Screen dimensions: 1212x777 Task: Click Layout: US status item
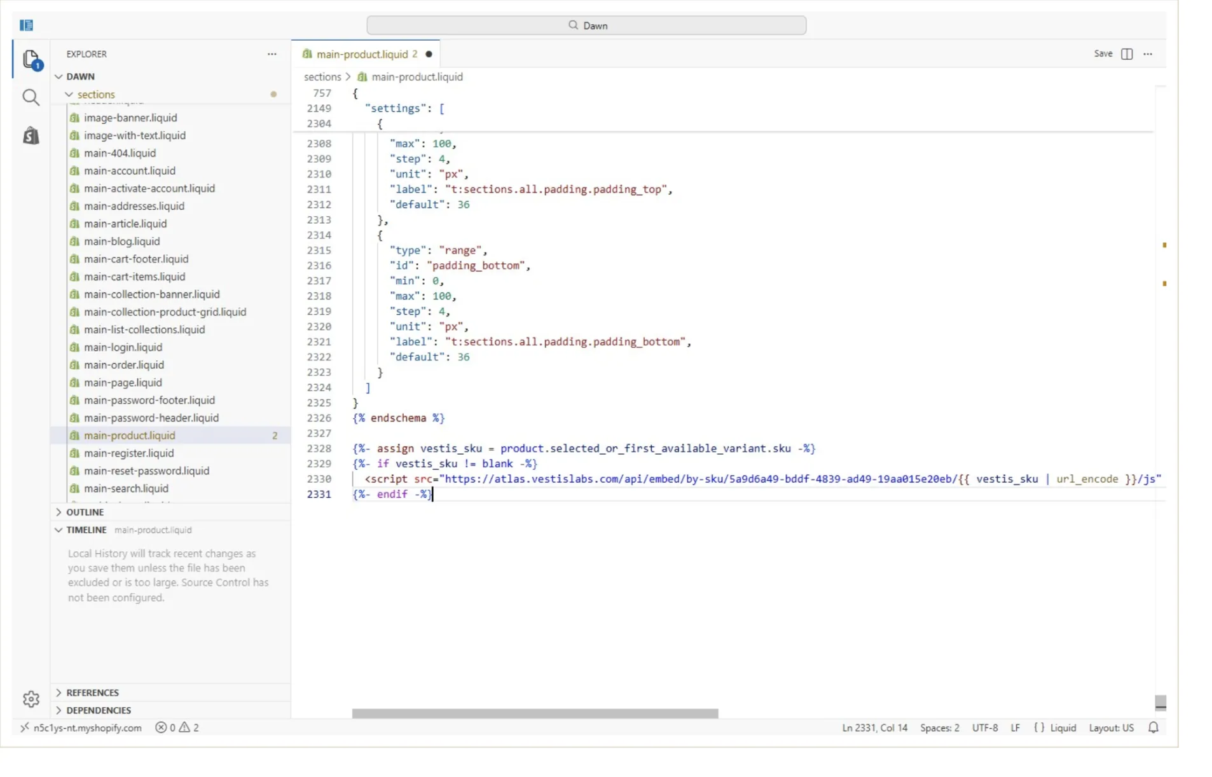pyautogui.click(x=1111, y=727)
